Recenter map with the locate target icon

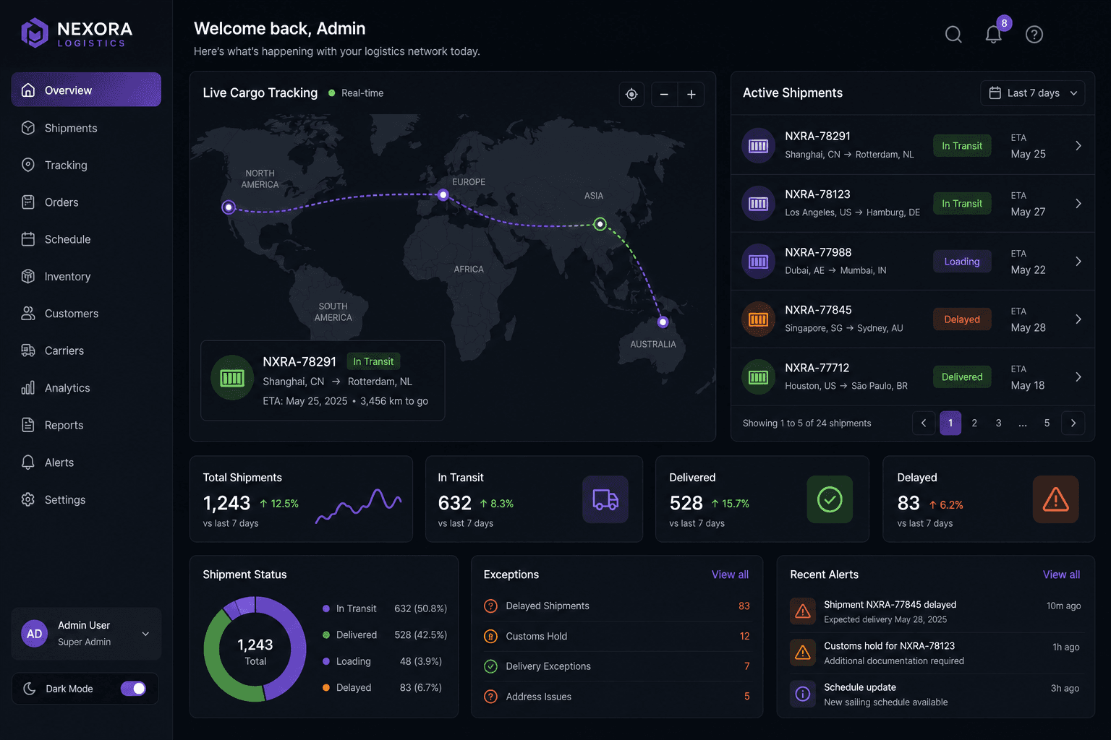click(x=631, y=95)
